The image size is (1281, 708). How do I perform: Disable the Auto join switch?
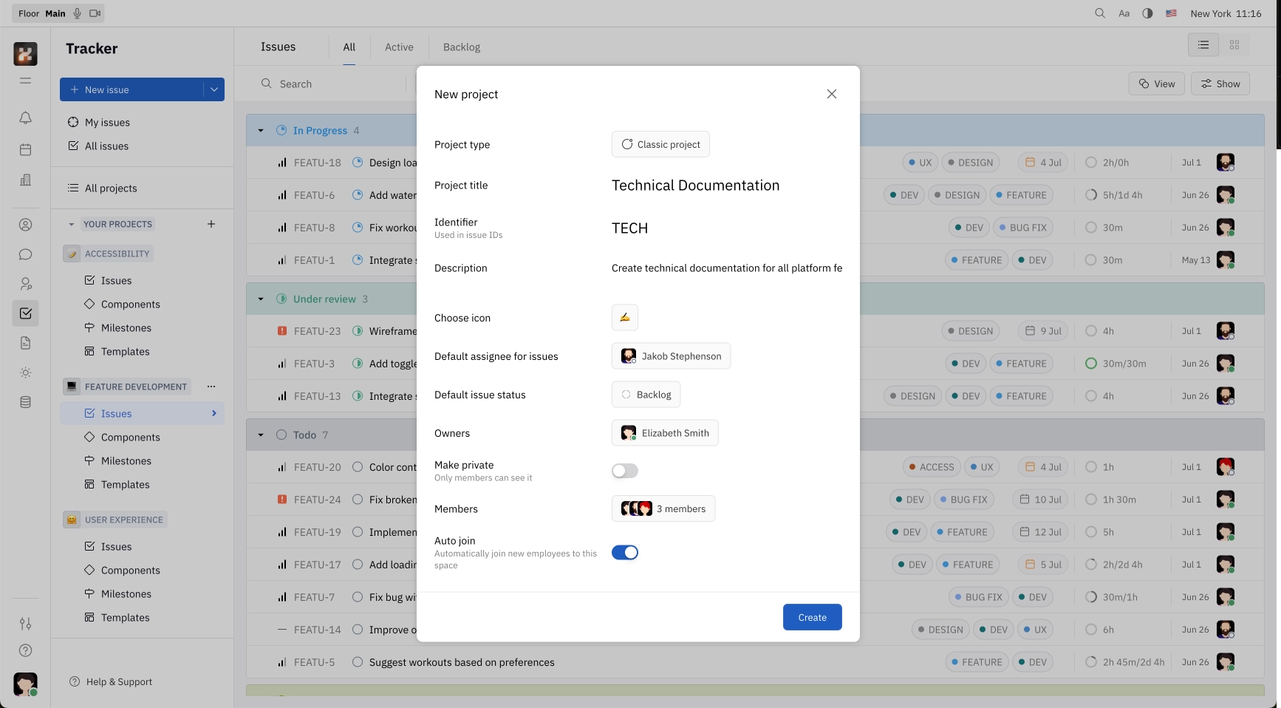[624, 553]
